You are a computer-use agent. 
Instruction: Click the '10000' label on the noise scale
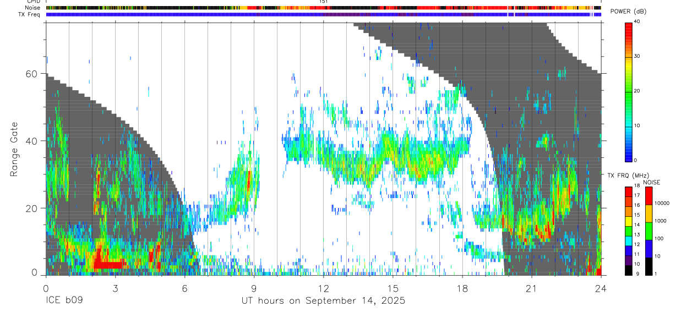tap(662, 203)
